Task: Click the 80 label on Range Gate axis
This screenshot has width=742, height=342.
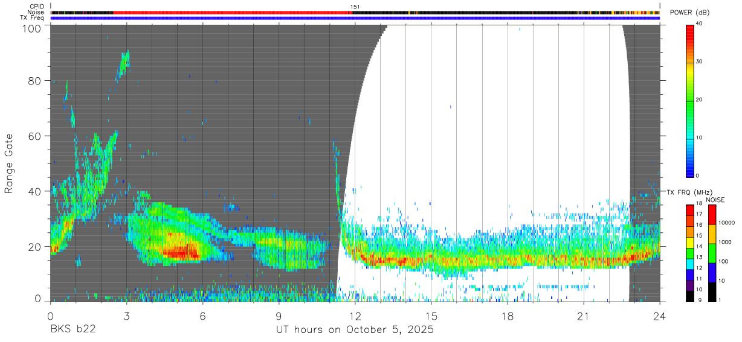Action: click(x=36, y=81)
